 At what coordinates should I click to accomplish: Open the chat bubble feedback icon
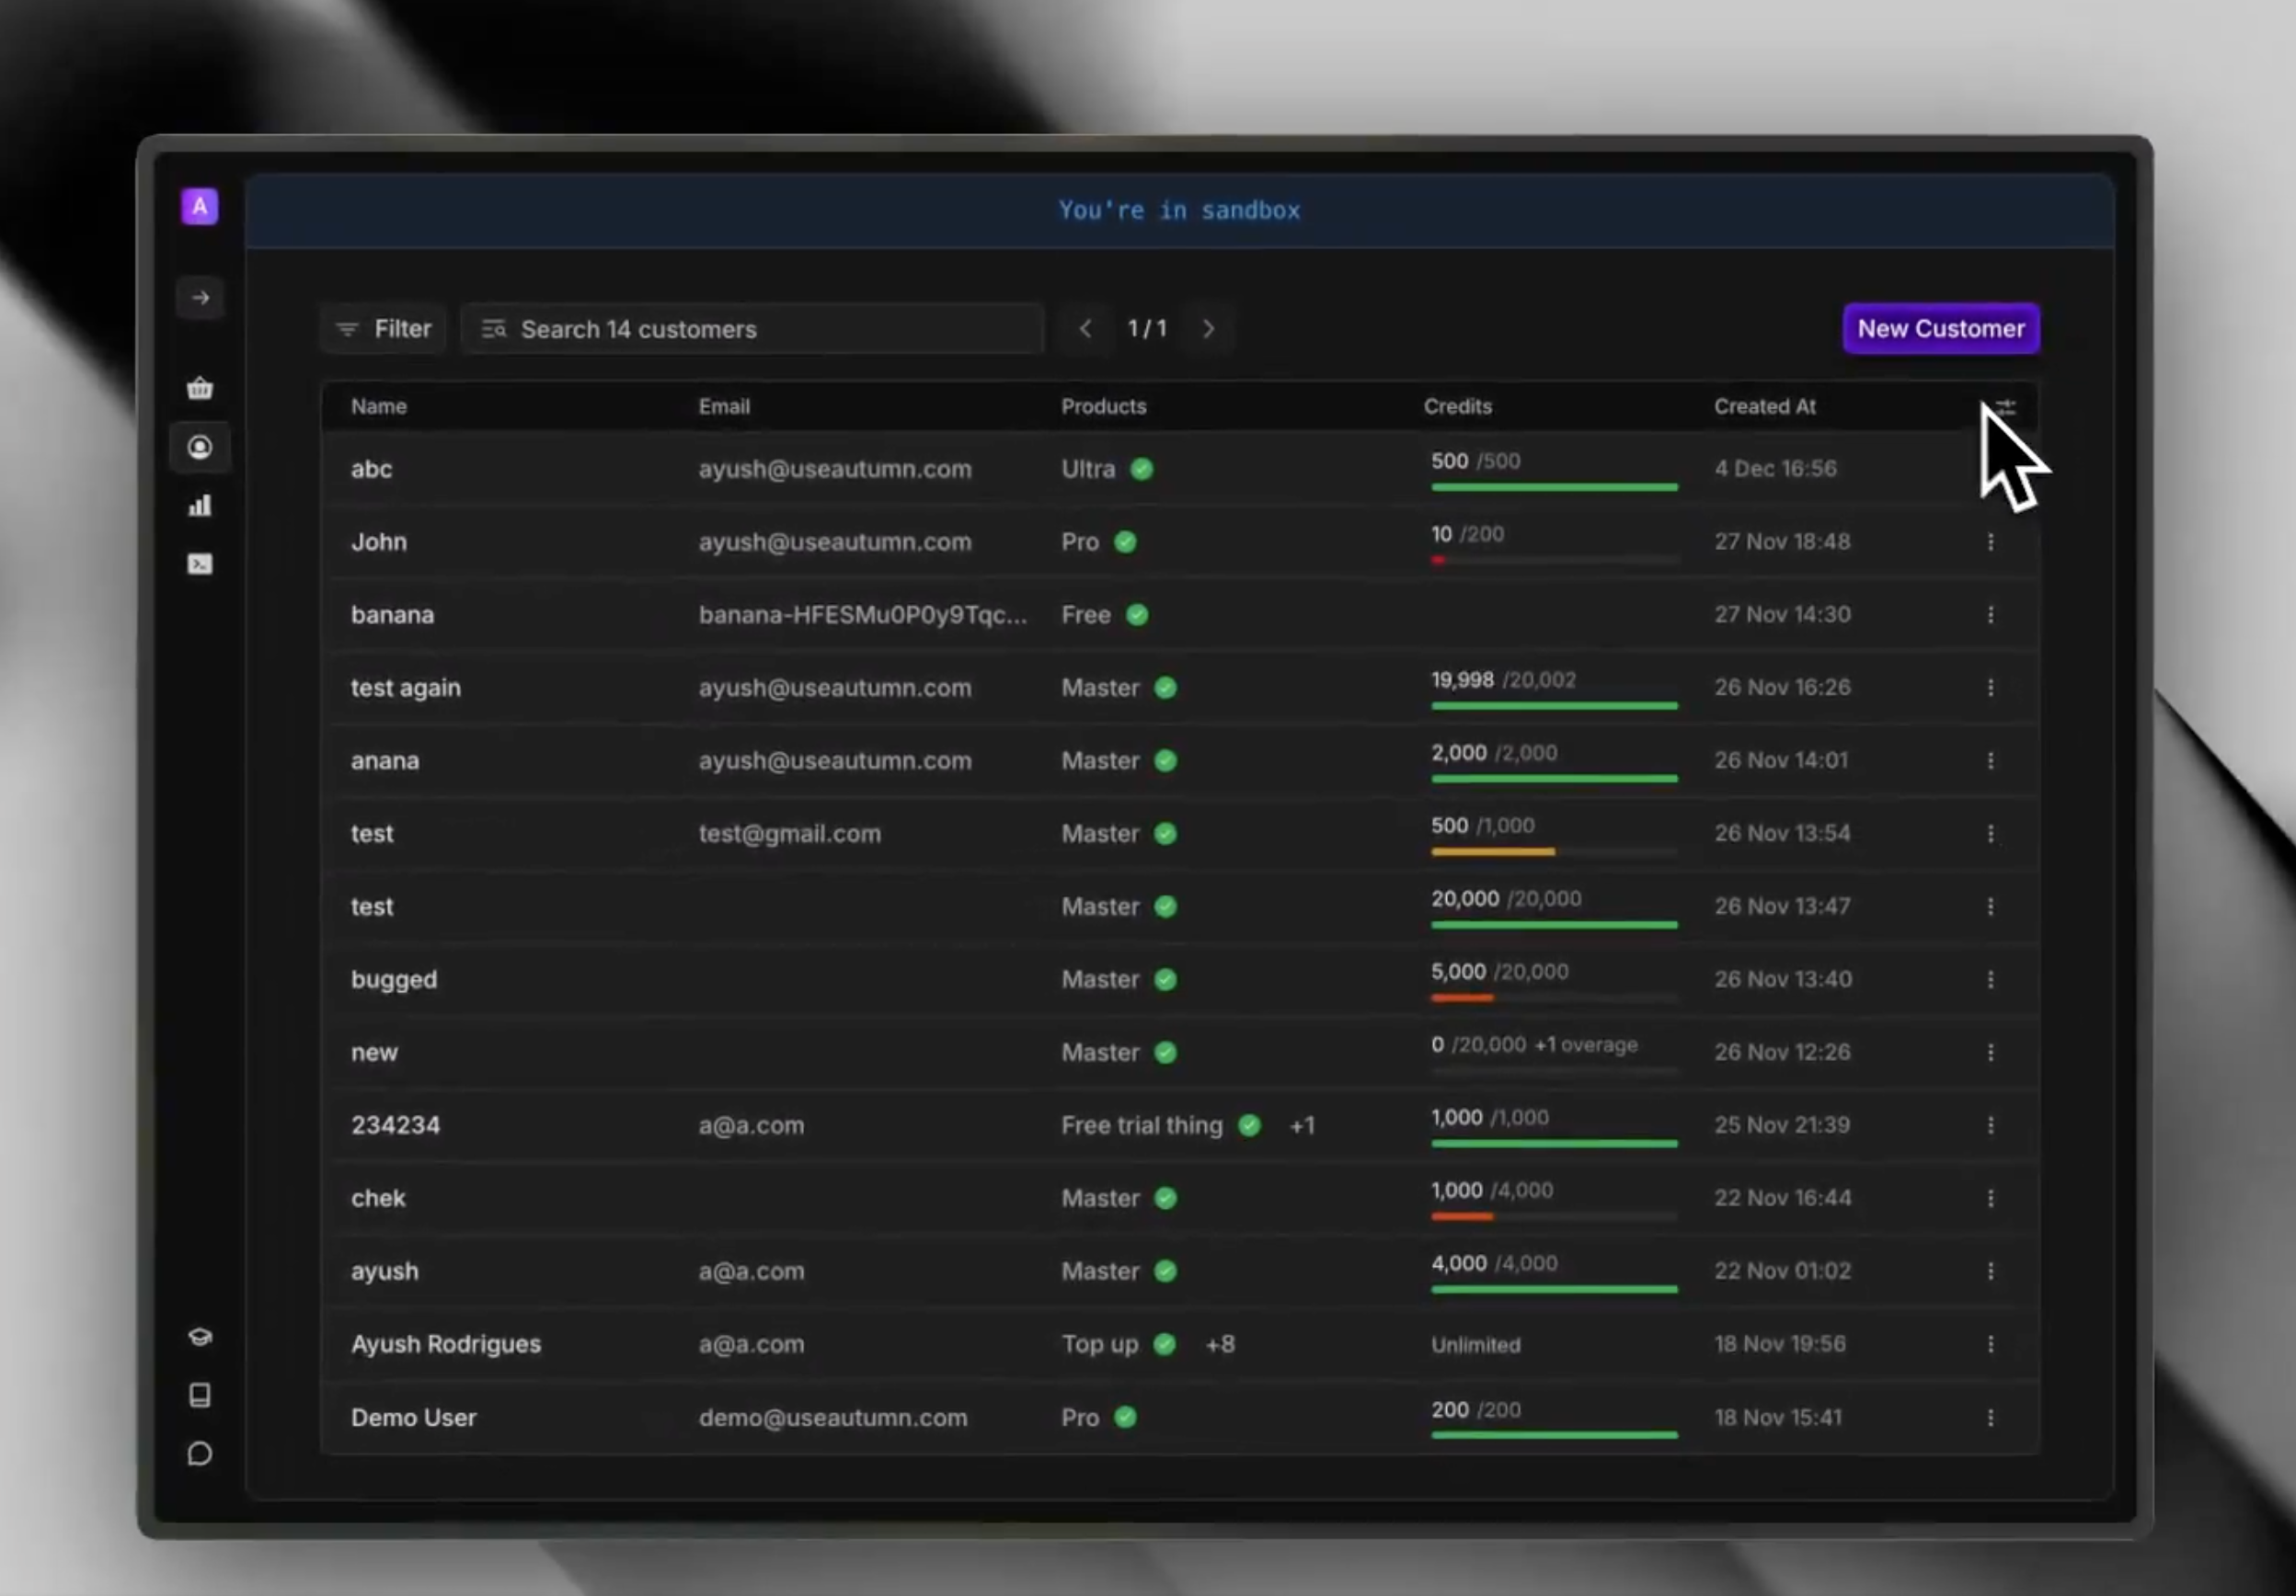click(x=200, y=1453)
